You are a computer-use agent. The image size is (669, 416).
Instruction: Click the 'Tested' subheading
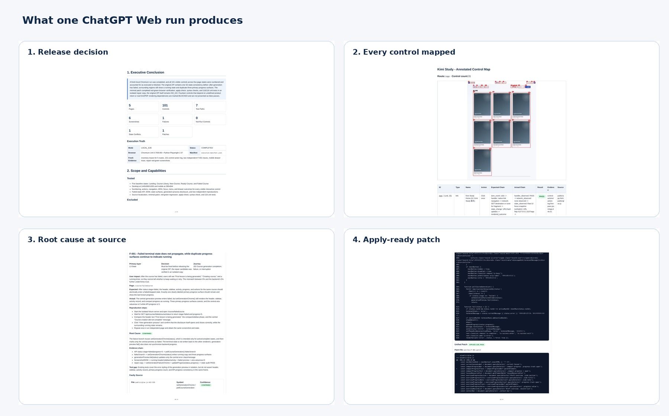pyautogui.click(x=131, y=178)
